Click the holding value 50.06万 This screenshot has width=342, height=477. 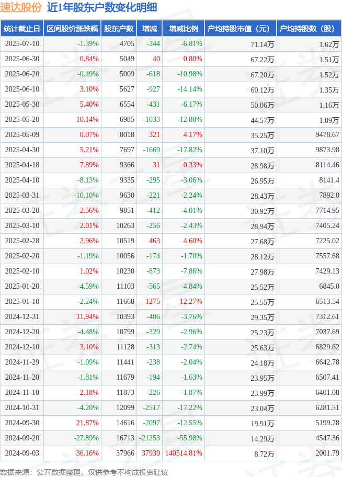263,105
